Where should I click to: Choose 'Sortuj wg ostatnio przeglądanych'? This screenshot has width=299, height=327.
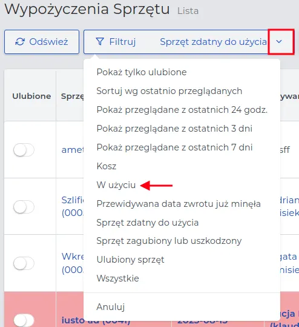point(169,91)
